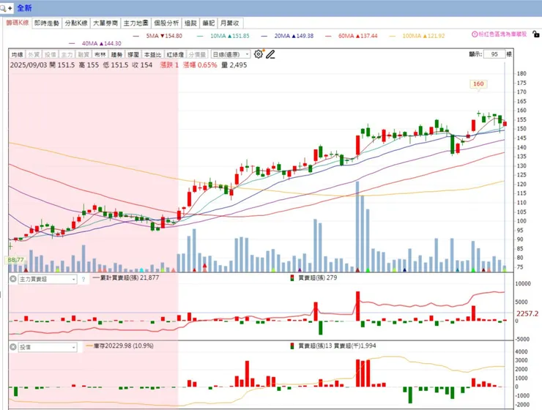Screen dimensions: 542x410
Task: Toggle the 均線 overlay
Action: click(x=17, y=55)
